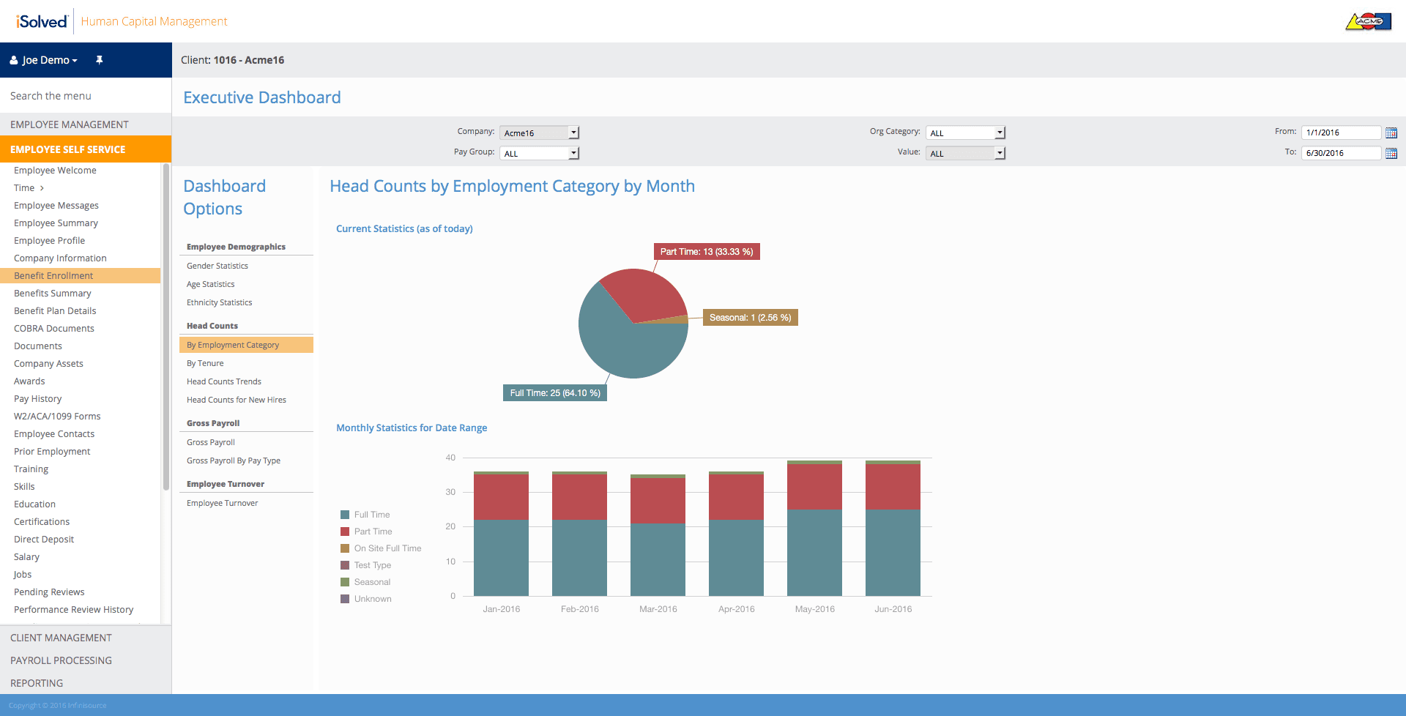Open the From date calendar icon
This screenshot has height=716, width=1406.
pos(1391,133)
